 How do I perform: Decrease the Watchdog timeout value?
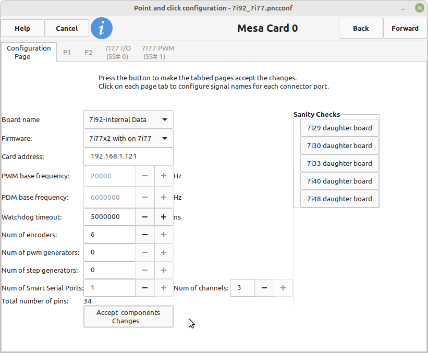(x=145, y=217)
